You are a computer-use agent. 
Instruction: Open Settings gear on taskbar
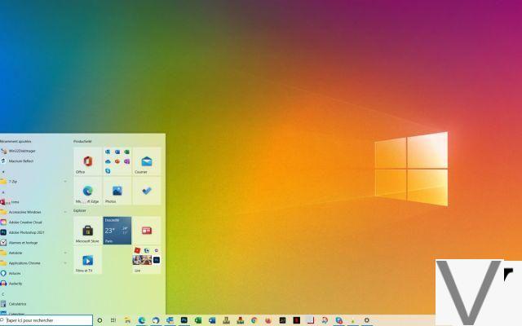coord(366,320)
